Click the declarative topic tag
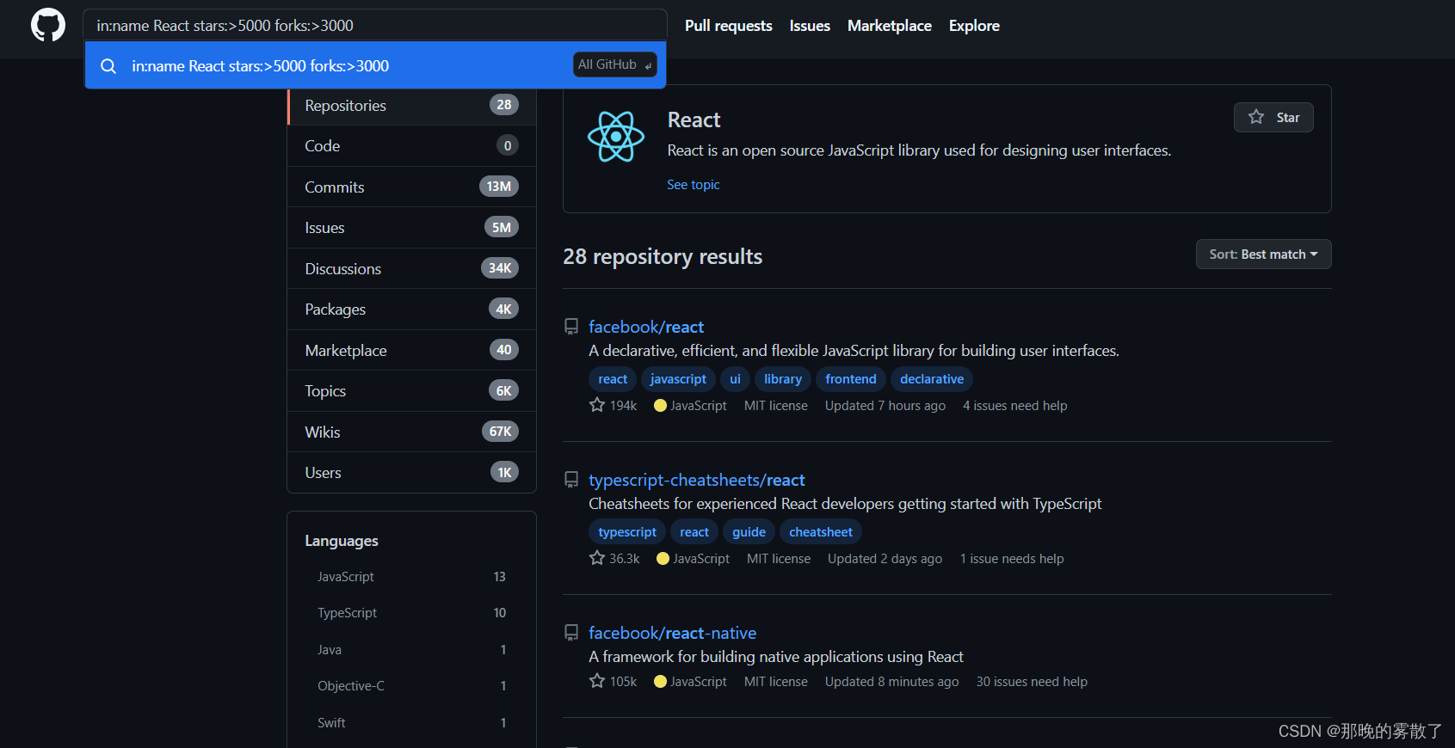1455x748 pixels. (x=932, y=379)
